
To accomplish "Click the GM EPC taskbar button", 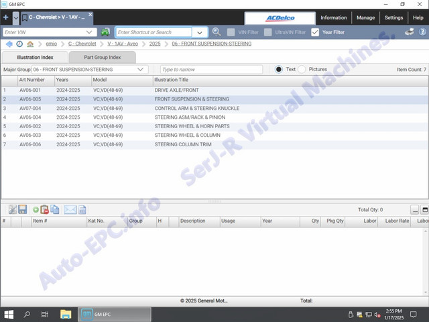I will tap(115, 315).
